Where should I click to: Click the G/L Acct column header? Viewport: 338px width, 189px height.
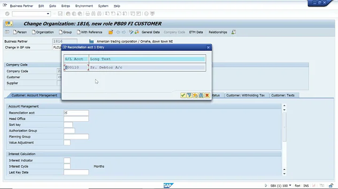[76, 59]
